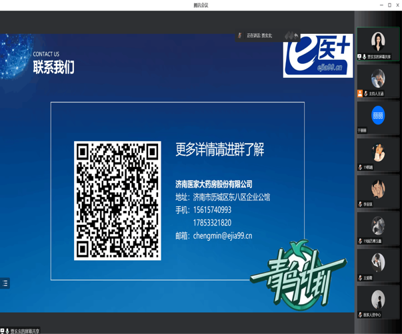Click the QR code on shared slide

point(117,200)
